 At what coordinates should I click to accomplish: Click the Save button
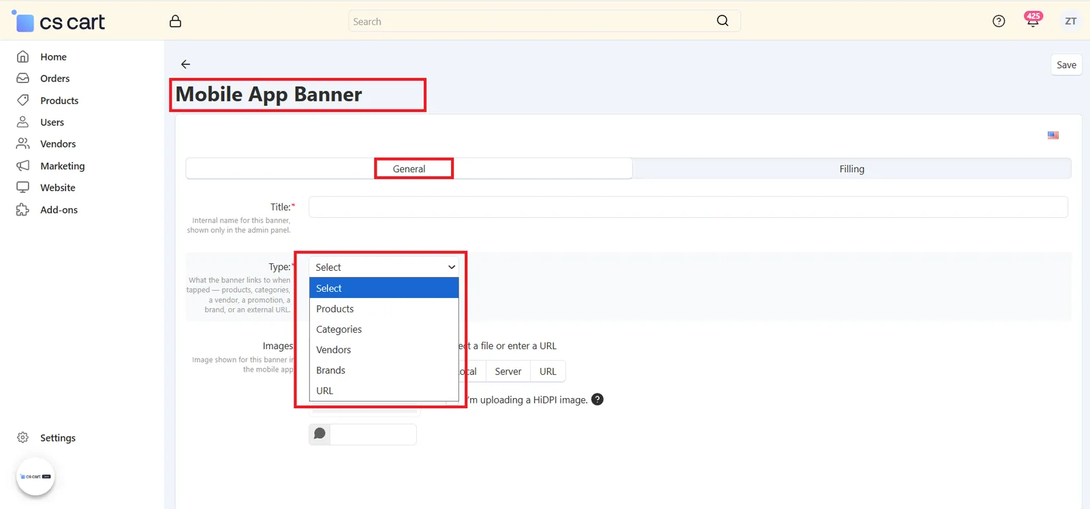tap(1066, 65)
